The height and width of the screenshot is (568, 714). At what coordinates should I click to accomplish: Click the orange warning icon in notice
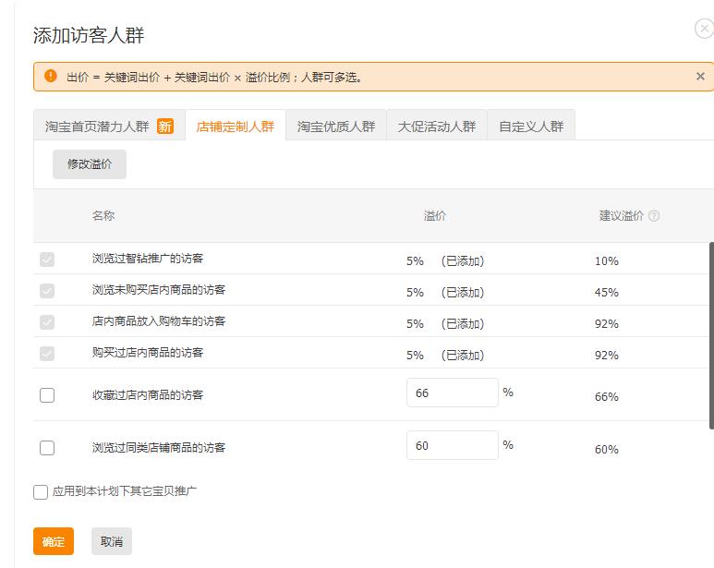pyautogui.click(x=51, y=76)
